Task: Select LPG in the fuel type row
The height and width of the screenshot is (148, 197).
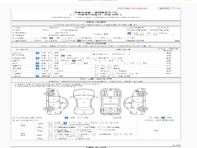Action: (x=64, y=38)
